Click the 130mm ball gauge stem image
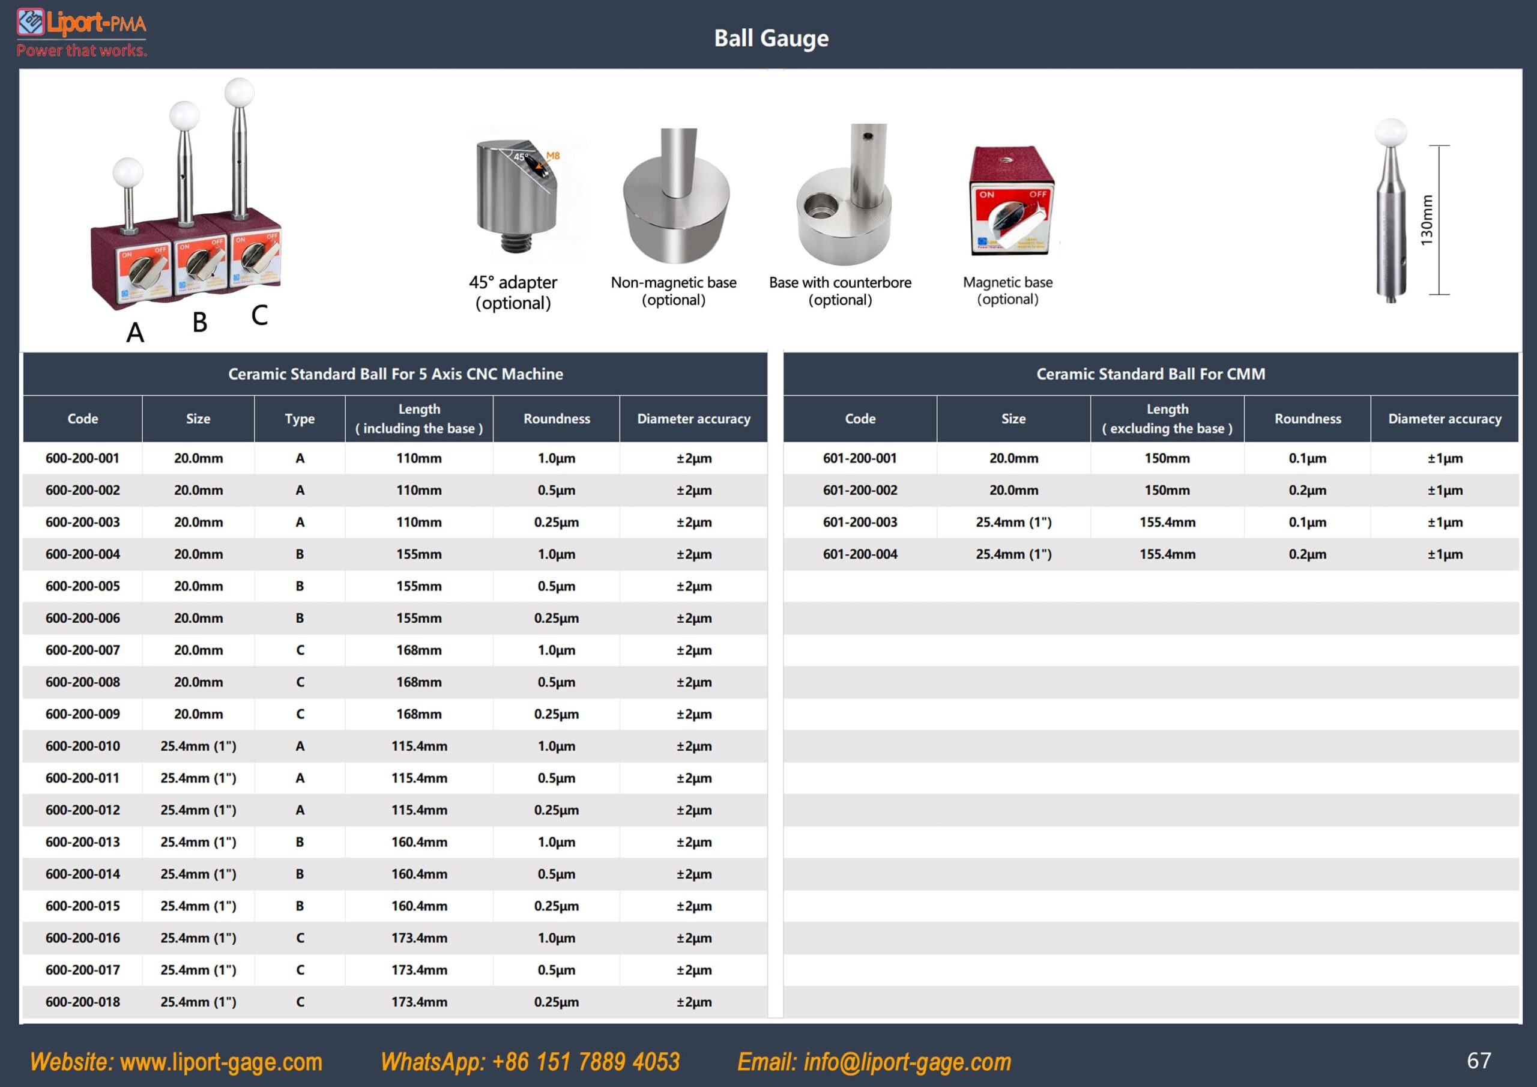Image resolution: width=1537 pixels, height=1087 pixels. coord(1391,211)
